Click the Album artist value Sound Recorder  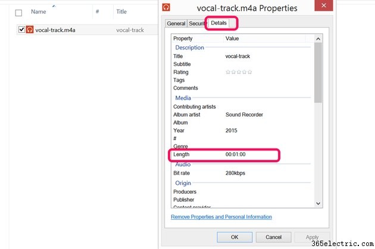[244, 115]
